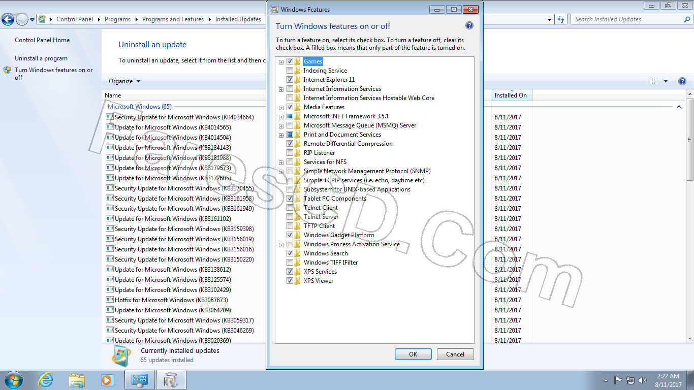The width and height of the screenshot is (694, 390).
Task: Collapse the Microsoft Windows (65) group
Action: coord(679,107)
